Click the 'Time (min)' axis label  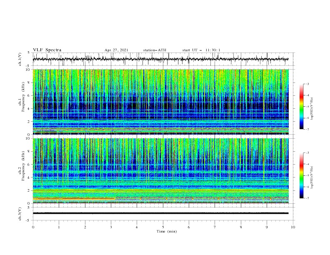coord(167,231)
